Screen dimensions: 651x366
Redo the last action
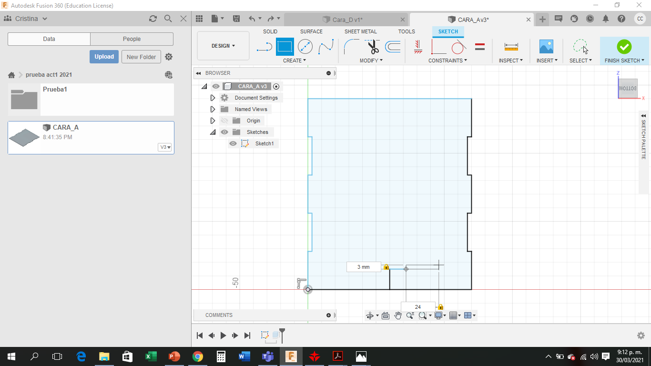tap(271, 19)
